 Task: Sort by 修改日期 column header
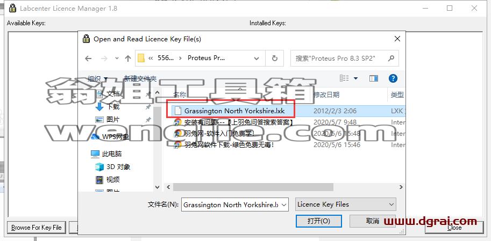pos(326,94)
